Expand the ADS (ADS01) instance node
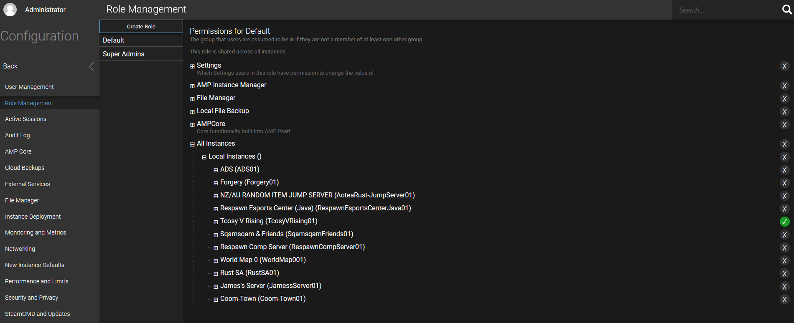 [216, 170]
